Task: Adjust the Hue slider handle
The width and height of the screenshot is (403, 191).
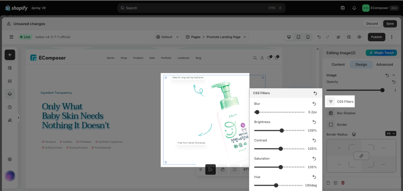Action: coord(276,186)
